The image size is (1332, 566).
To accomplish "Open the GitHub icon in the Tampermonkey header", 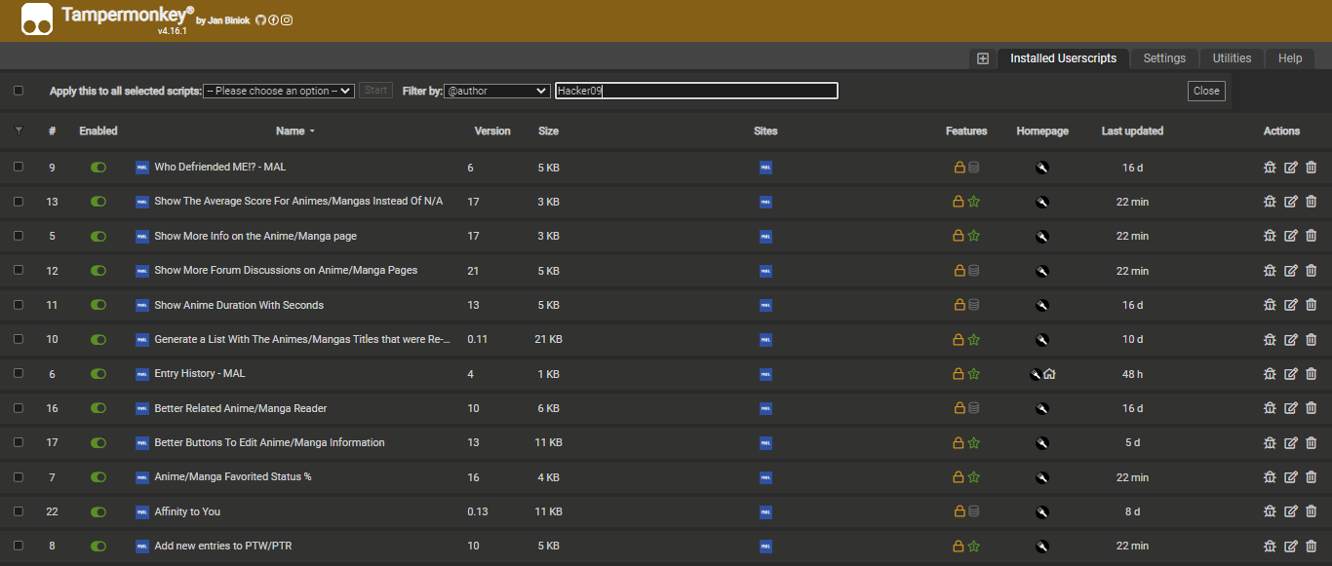I will point(260,19).
